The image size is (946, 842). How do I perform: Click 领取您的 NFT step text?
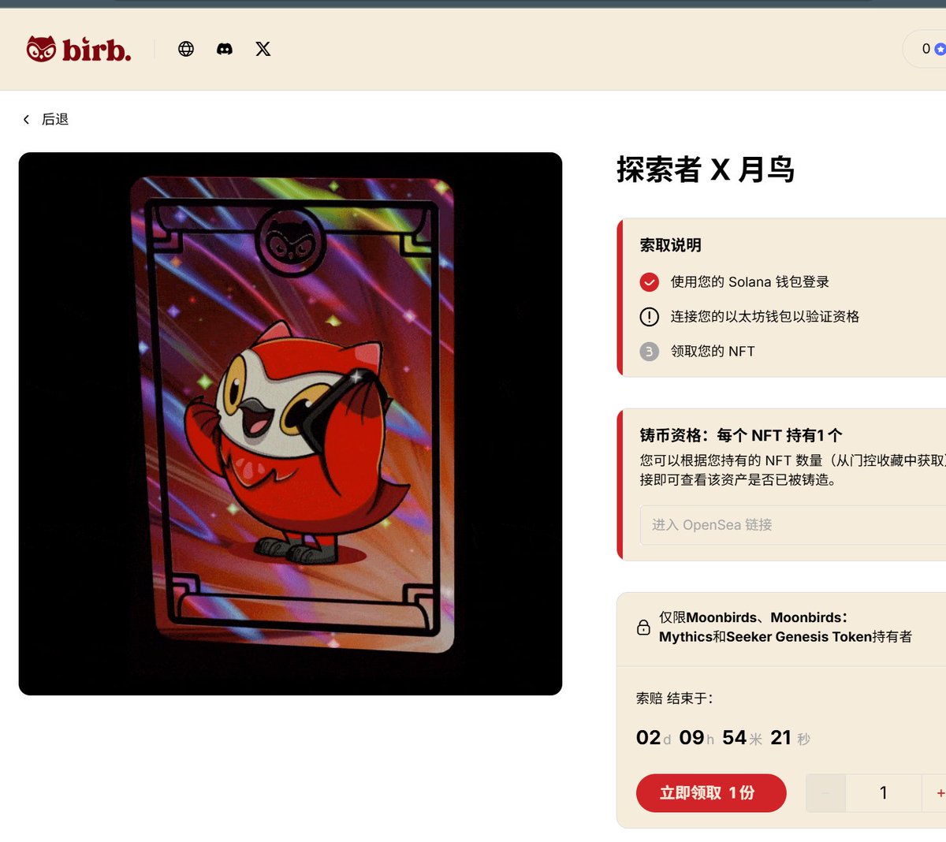(713, 352)
